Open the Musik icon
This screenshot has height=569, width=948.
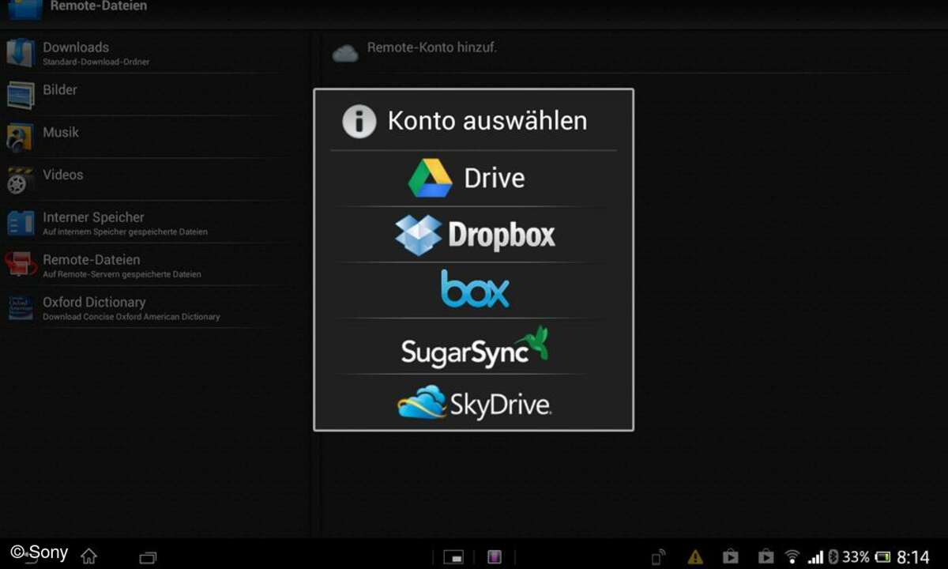(20, 138)
